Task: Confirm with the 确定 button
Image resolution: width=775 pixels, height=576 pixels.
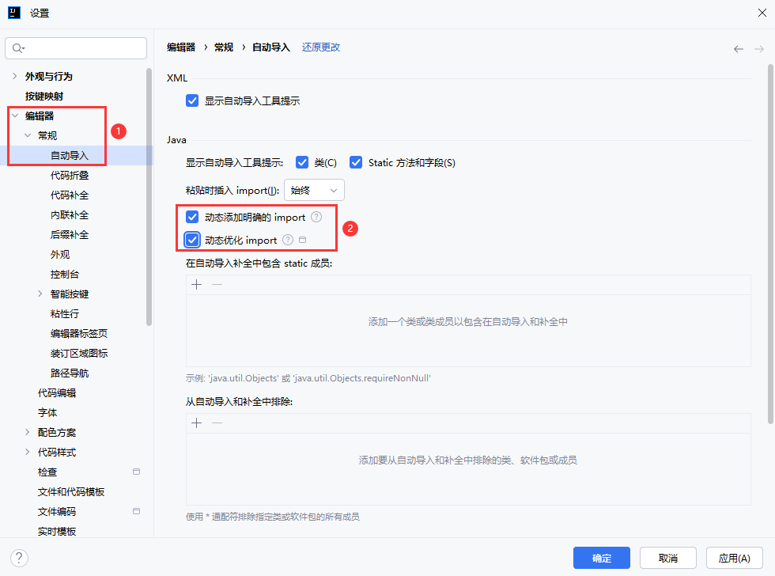Action: tap(602, 558)
